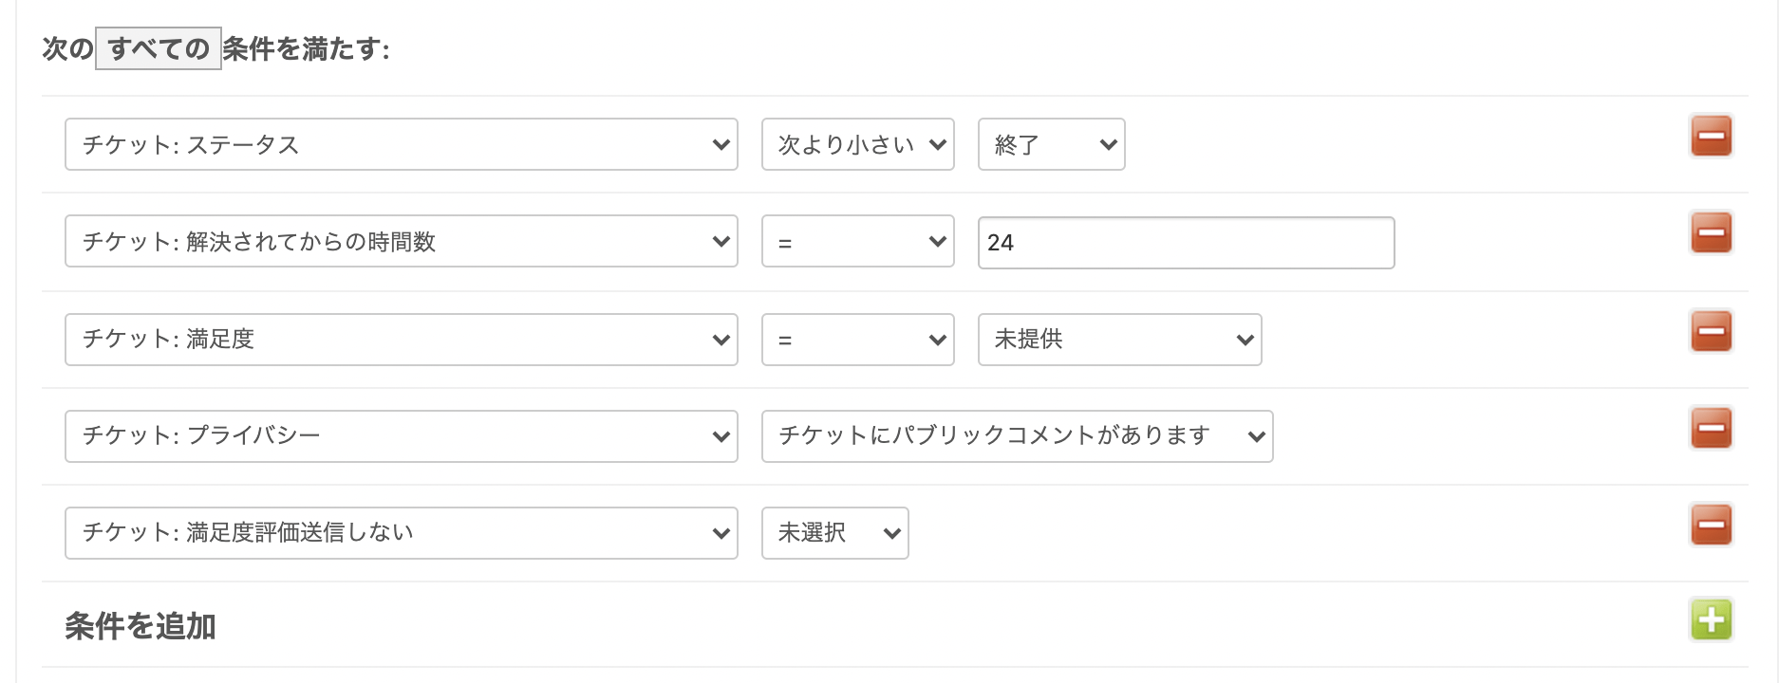The height and width of the screenshot is (683, 1779).
Task: Open the チケット: 解決されてからの時間数 dropdown
Action: [x=401, y=242]
